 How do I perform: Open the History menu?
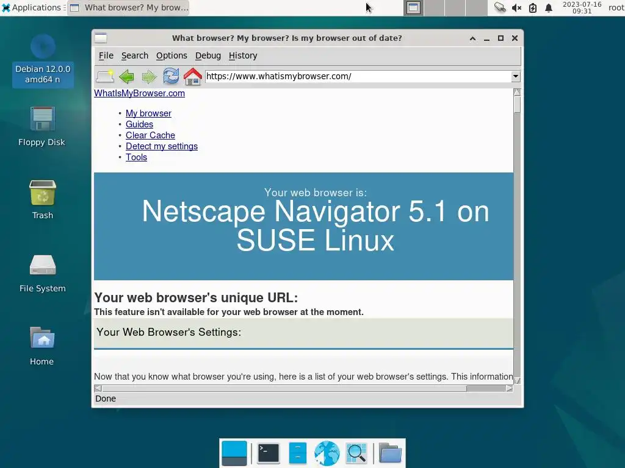[x=243, y=55]
